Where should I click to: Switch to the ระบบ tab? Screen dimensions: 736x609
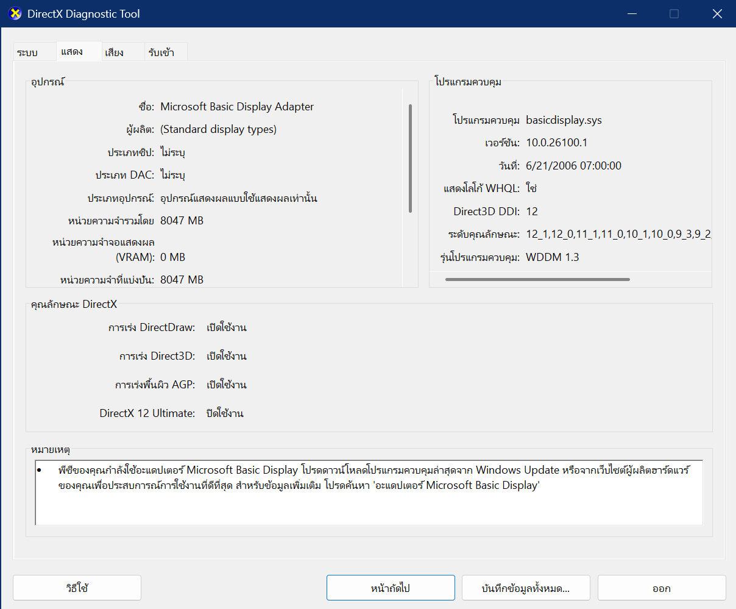tap(27, 52)
